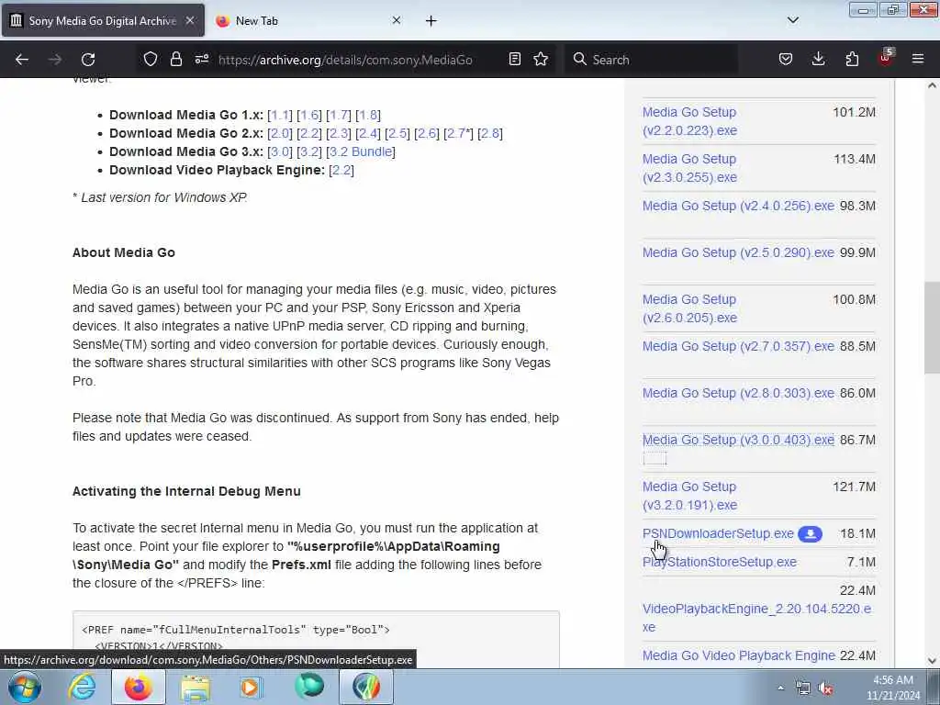Bookmark this page with the star icon

click(541, 59)
